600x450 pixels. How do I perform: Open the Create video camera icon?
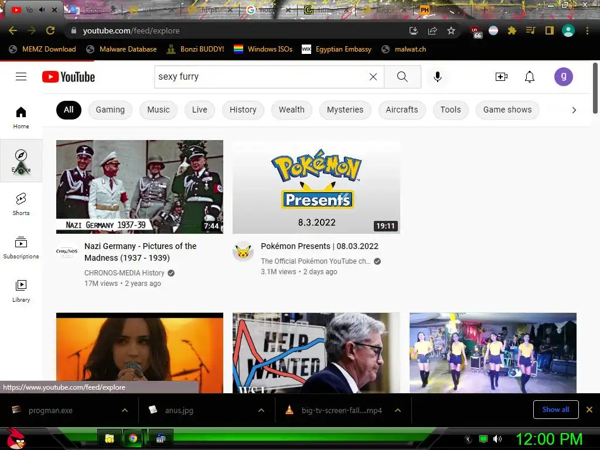[x=502, y=77]
